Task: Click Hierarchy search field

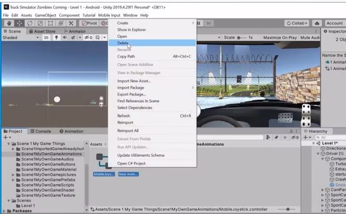Action: point(330,137)
